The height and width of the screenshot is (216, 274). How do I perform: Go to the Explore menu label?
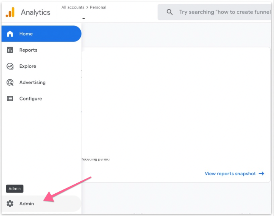28,66
